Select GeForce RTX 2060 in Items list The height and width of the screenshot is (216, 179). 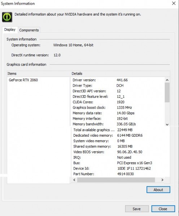coord(23,80)
